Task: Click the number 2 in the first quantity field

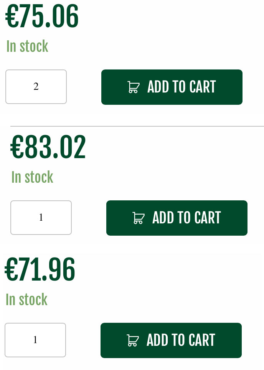Action: (x=36, y=86)
